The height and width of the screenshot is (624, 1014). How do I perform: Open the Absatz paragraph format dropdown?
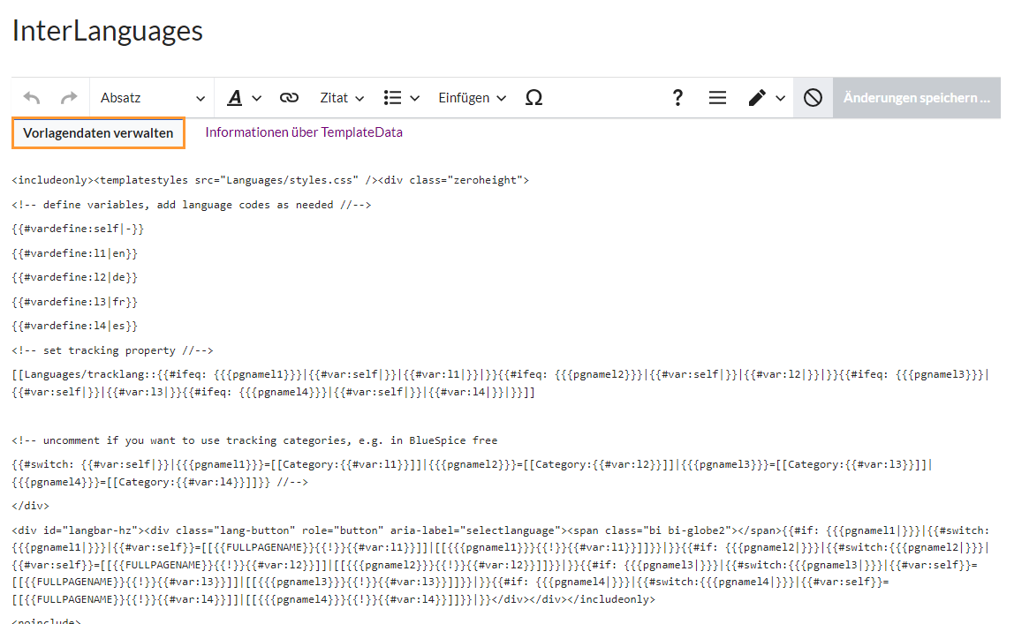click(152, 98)
